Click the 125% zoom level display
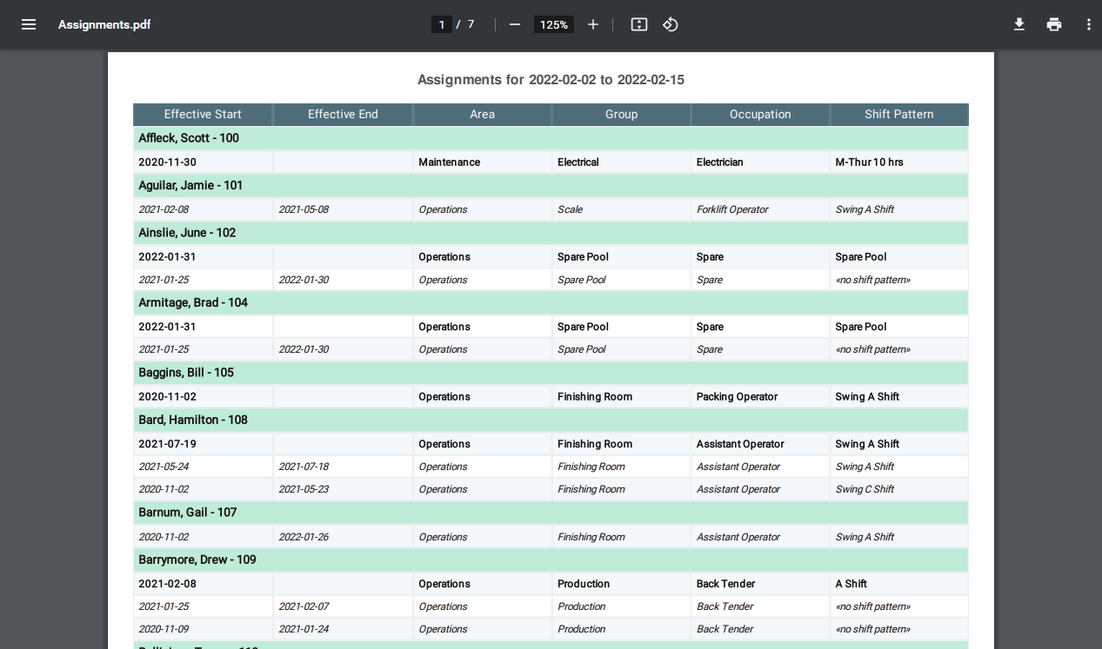1102x649 pixels. [554, 24]
